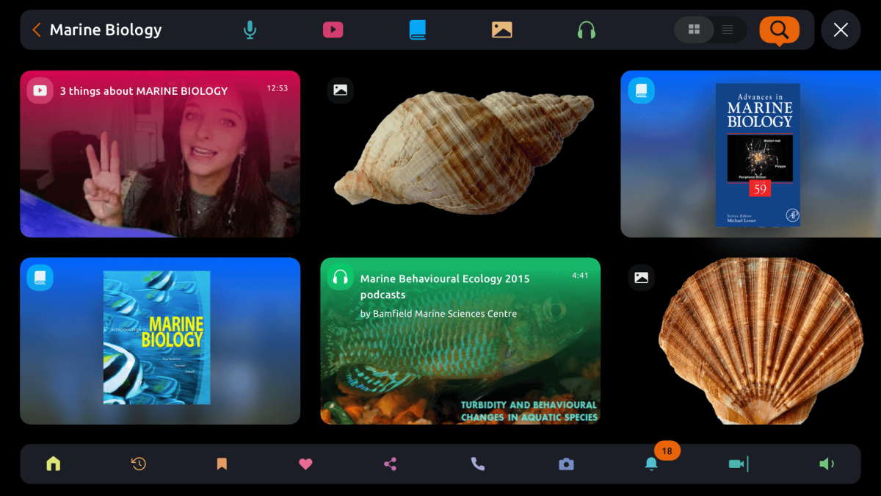Go back from the Marine Biology search
This screenshot has height=496, width=881.
tap(35, 29)
